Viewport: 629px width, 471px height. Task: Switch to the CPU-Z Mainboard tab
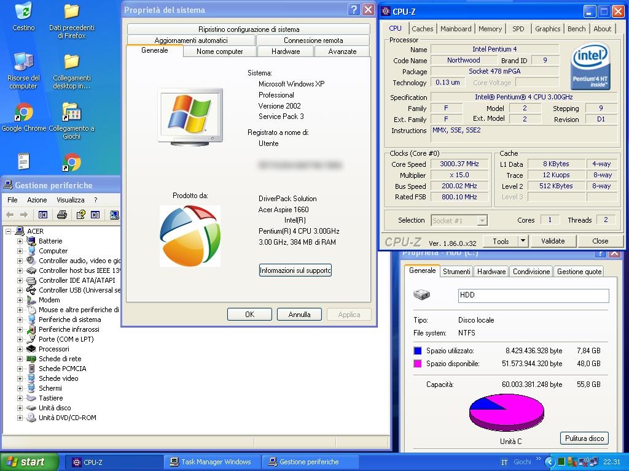click(456, 29)
